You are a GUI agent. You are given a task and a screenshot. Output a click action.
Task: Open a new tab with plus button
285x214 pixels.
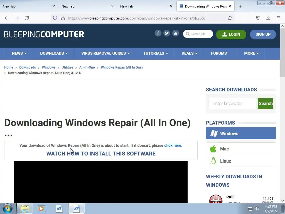[x=240, y=6]
